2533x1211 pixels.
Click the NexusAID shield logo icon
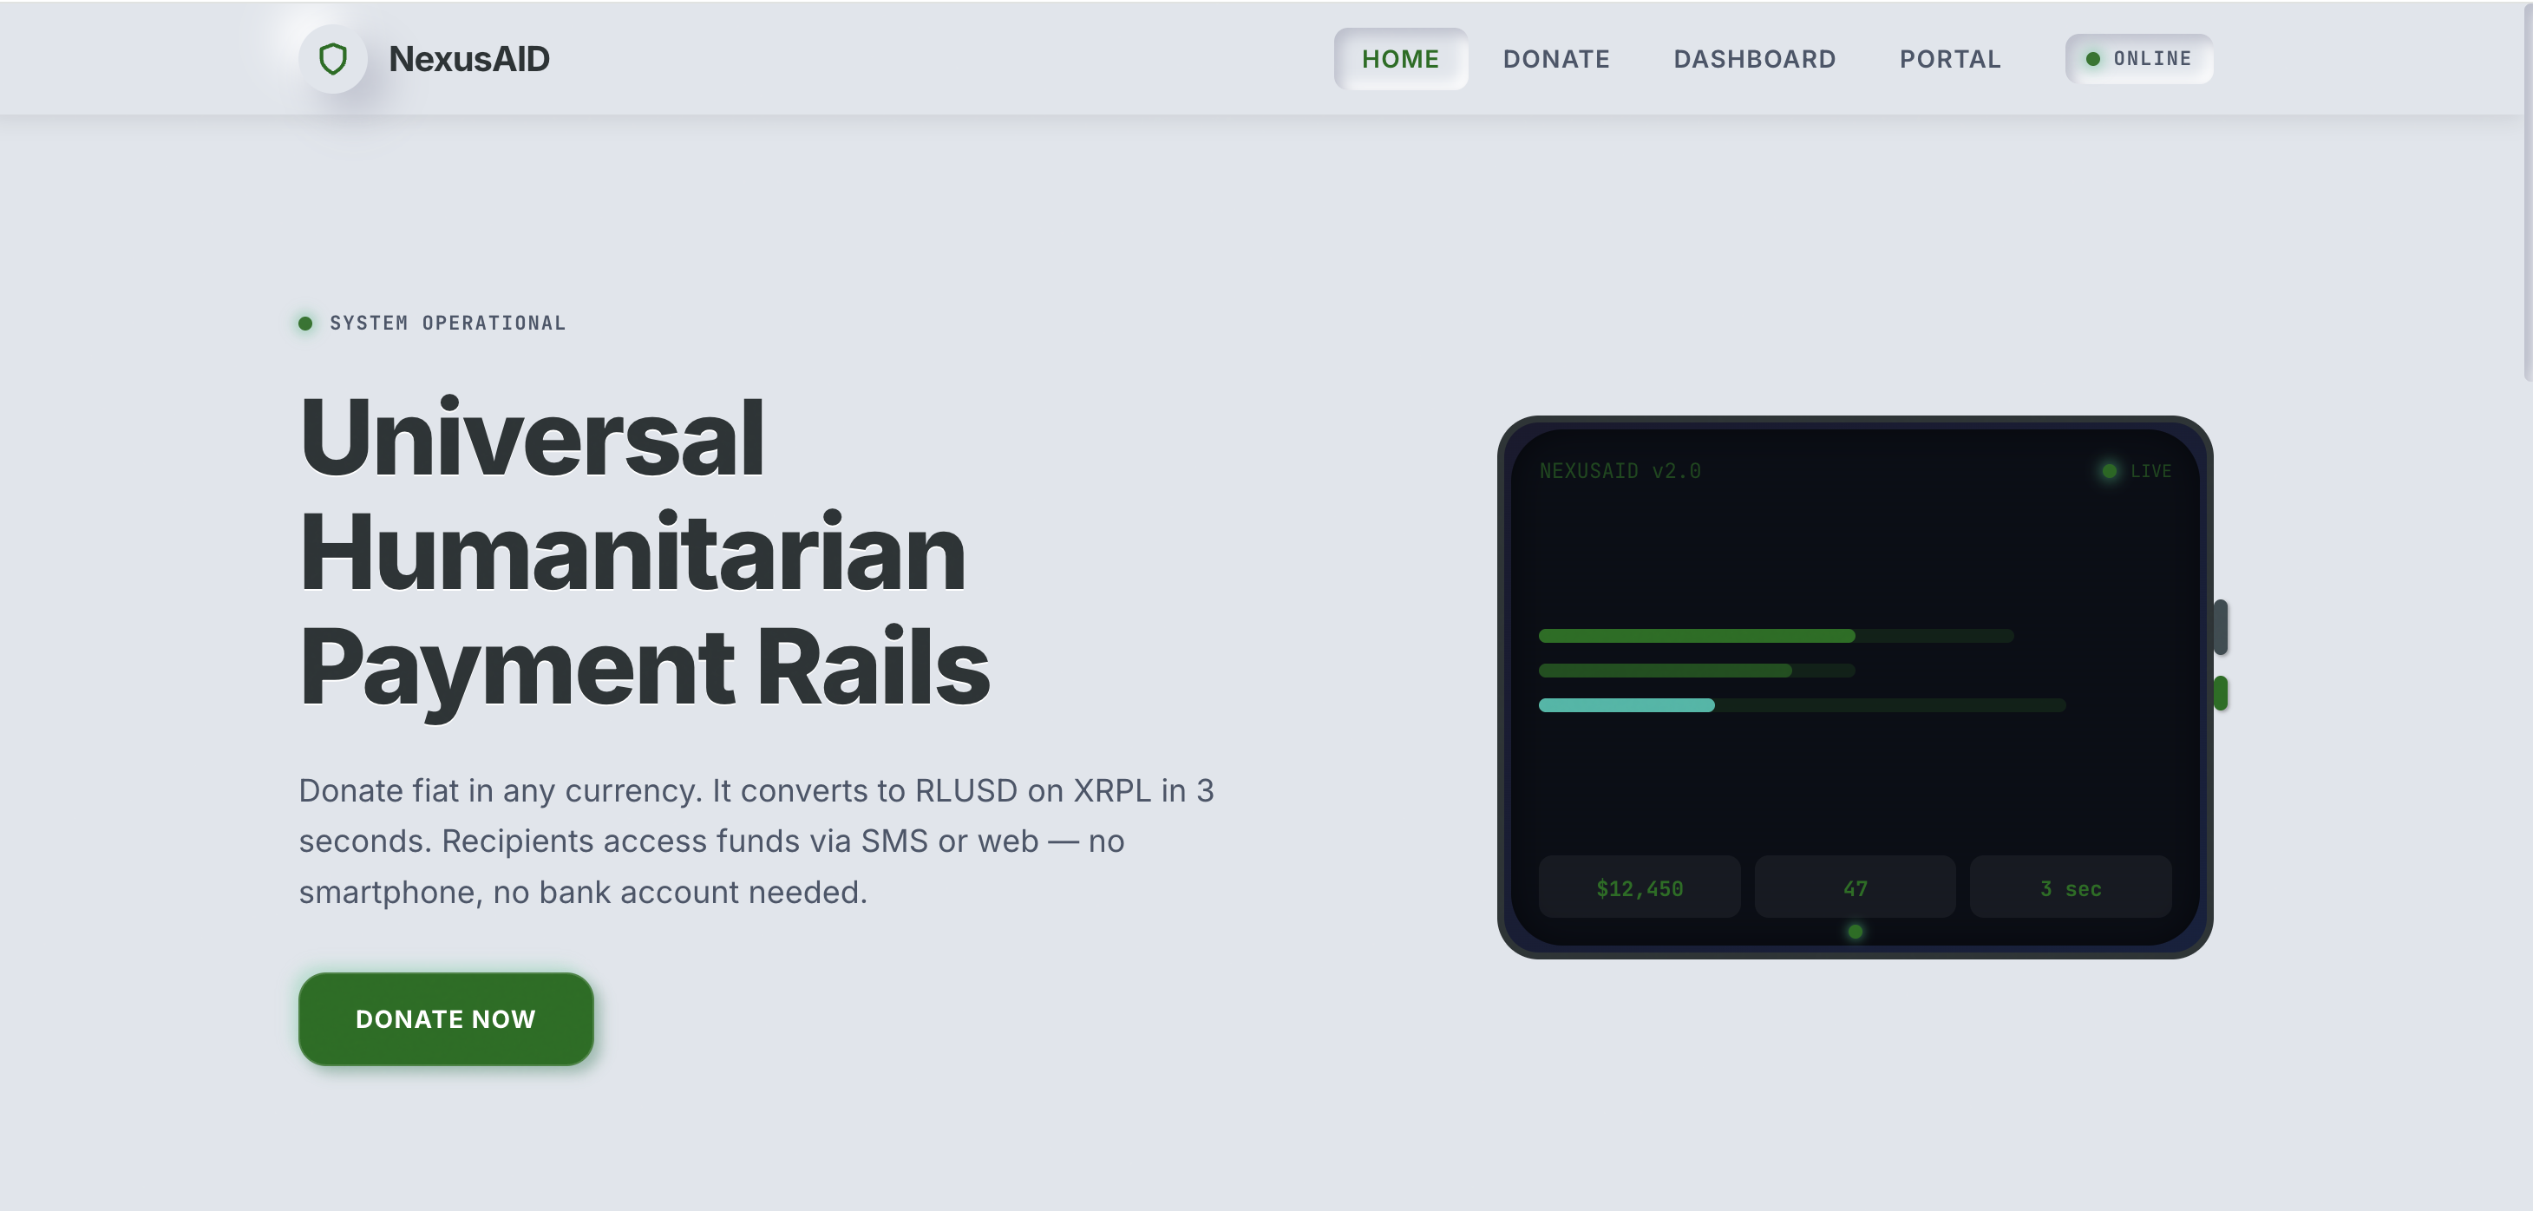(333, 59)
